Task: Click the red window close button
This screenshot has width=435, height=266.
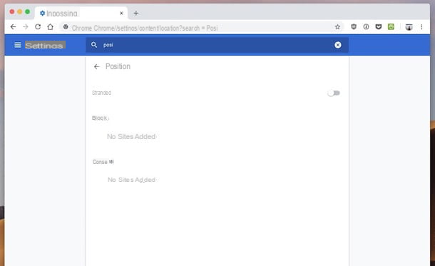Action: click(12, 11)
